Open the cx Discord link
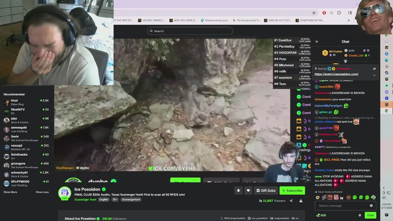Viewport: 393px width, 221px height. [295, 219]
